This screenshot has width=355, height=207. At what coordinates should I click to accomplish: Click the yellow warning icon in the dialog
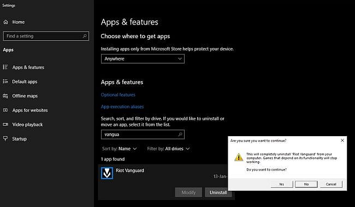239,157
